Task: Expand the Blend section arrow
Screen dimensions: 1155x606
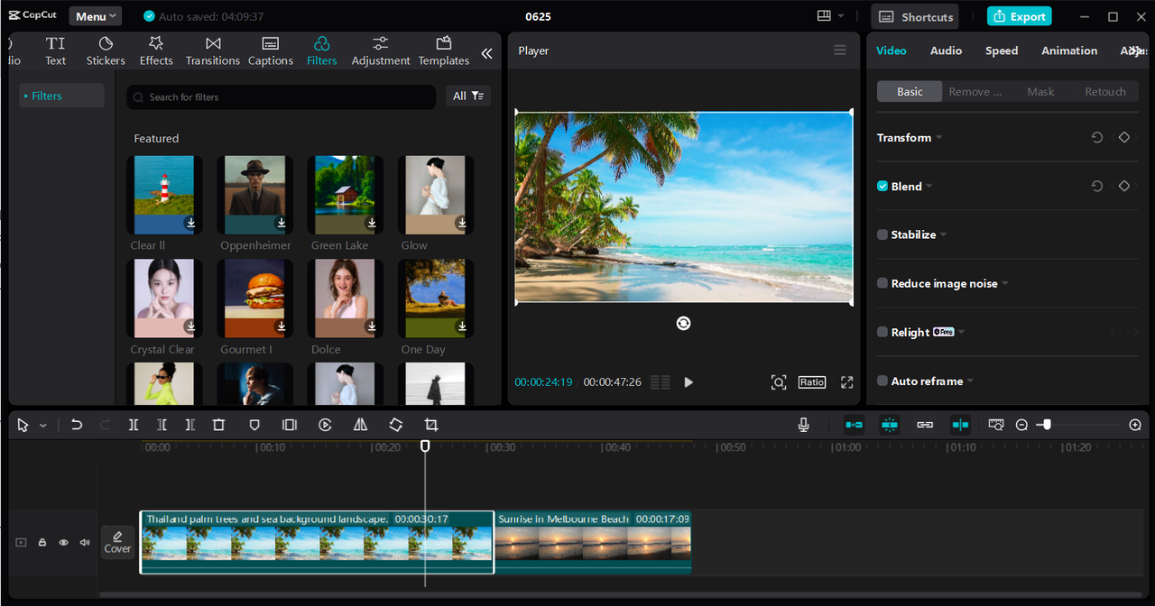Action: coord(929,187)
